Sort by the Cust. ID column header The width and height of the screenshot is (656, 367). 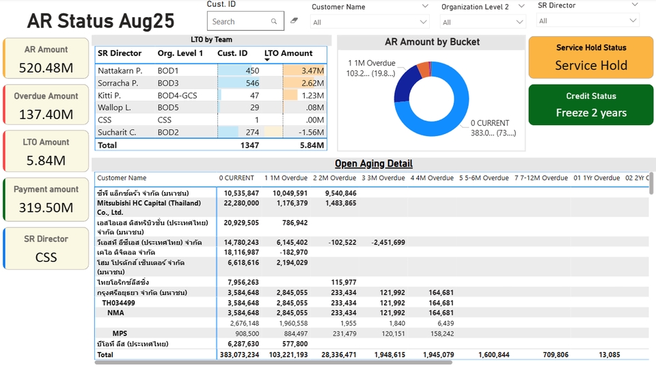tap(232, 53)
